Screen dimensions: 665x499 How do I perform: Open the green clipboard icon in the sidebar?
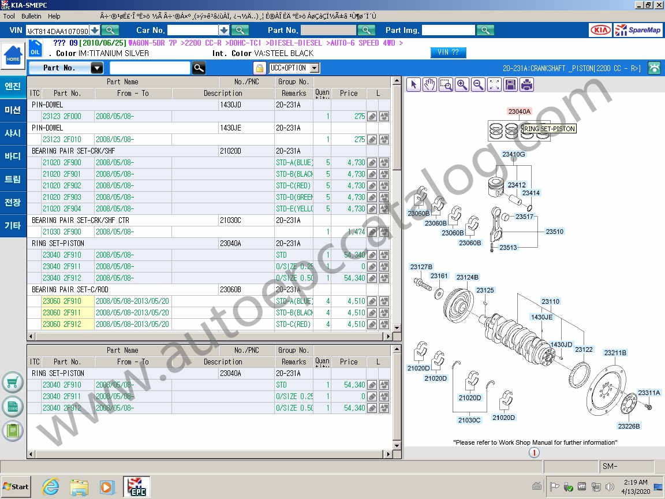pyautogui.click(x=13, y=431)
